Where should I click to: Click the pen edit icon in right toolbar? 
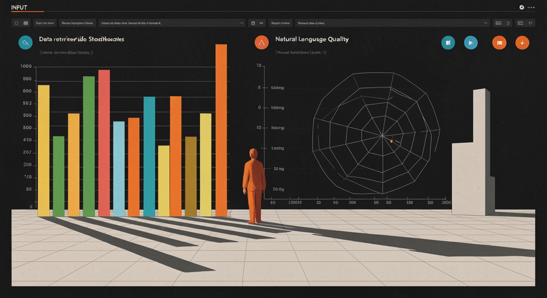click(x=508, y=23)
